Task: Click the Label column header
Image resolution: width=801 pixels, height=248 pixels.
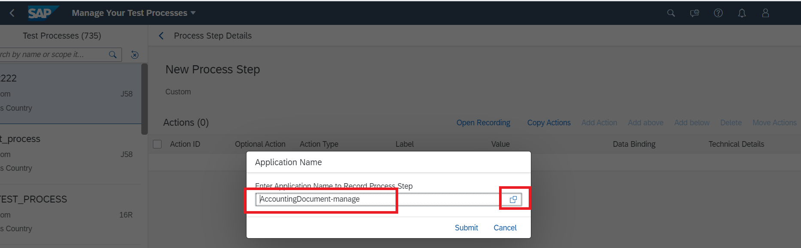Action: coord(405,144)
